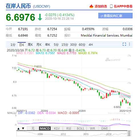137x138 pixels.
Task: Click the 6.6932 low point label
Action: [117, 107]
